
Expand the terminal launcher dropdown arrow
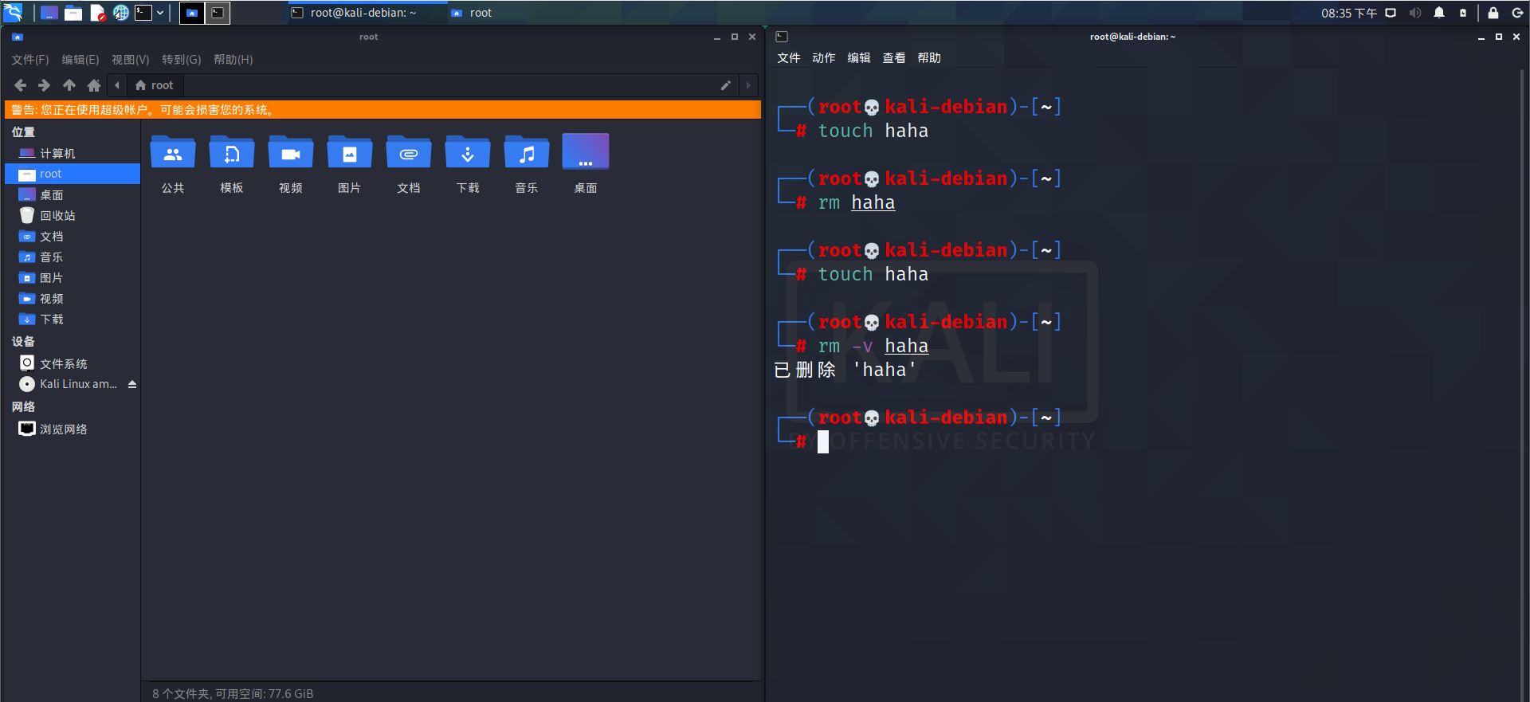tap(160, 13)
